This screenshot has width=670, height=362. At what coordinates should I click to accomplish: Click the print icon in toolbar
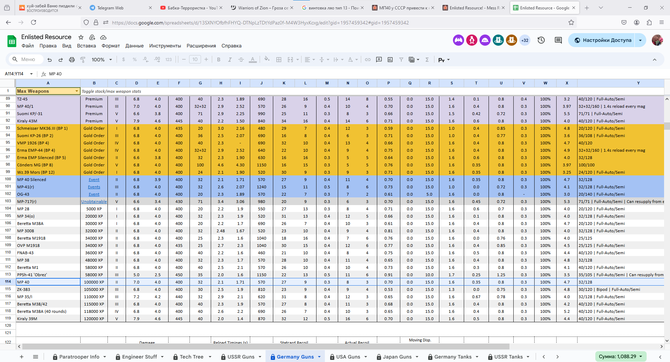[x=72, y=60]
